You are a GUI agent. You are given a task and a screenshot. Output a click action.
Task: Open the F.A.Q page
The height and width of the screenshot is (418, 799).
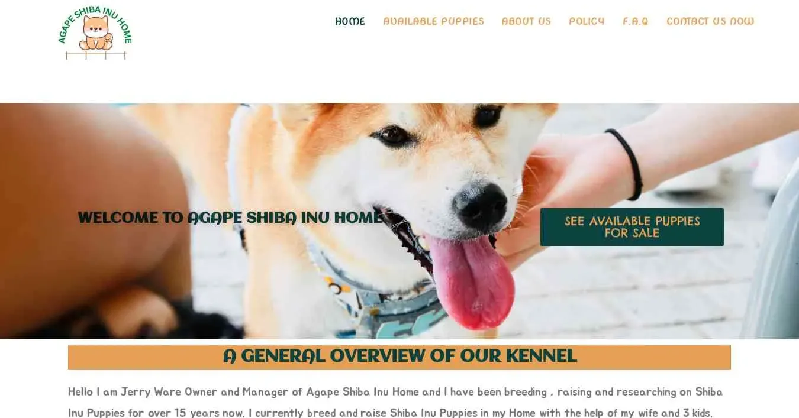tap(635, 21)
